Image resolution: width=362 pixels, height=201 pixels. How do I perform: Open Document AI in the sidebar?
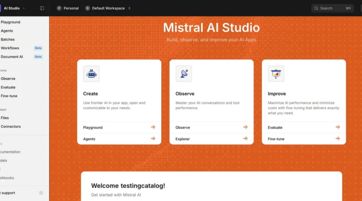coord(12,57)
